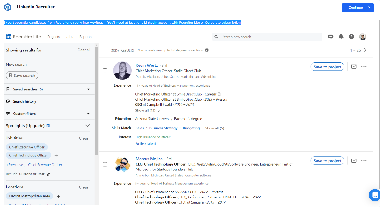The height and width of the screenshot is (207, 380).
Task: Click the Sales skill link
Action: [x=140, y=128]
